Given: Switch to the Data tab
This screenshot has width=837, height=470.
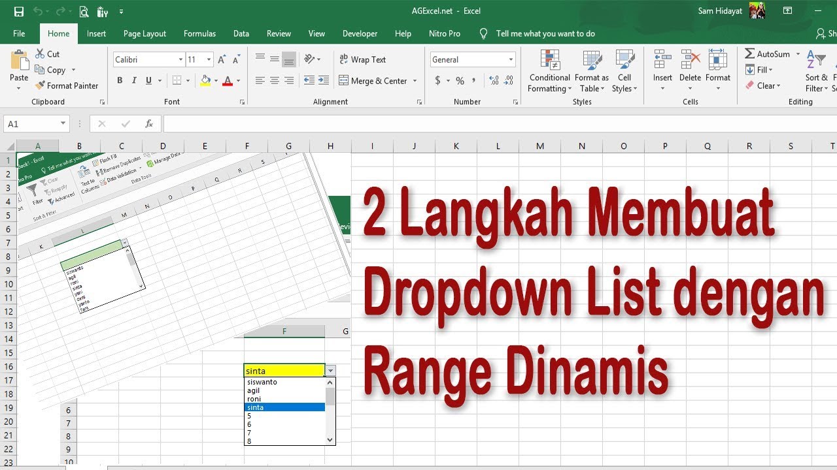Looking at the screenshot, I should 241,33.
